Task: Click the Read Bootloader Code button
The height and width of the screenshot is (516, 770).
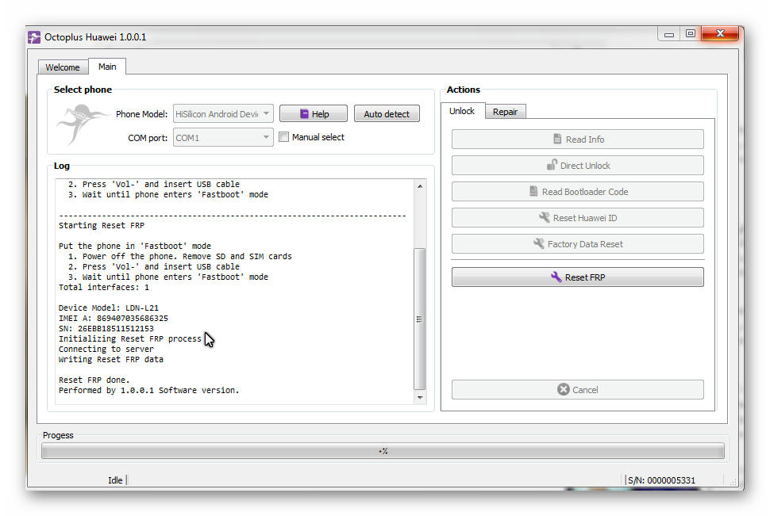Action: tap(578, 191)
